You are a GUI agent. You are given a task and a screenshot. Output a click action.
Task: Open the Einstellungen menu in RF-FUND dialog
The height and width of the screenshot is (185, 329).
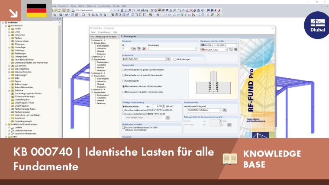(x=104, y=32)
